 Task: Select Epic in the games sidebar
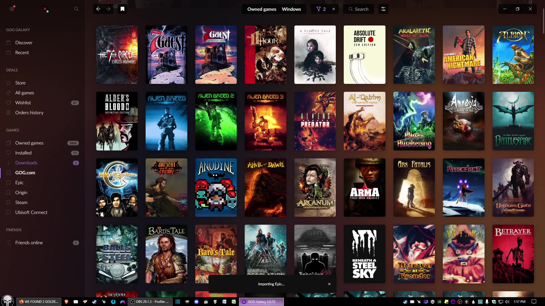pyautogui.click(x=19, y=182)
